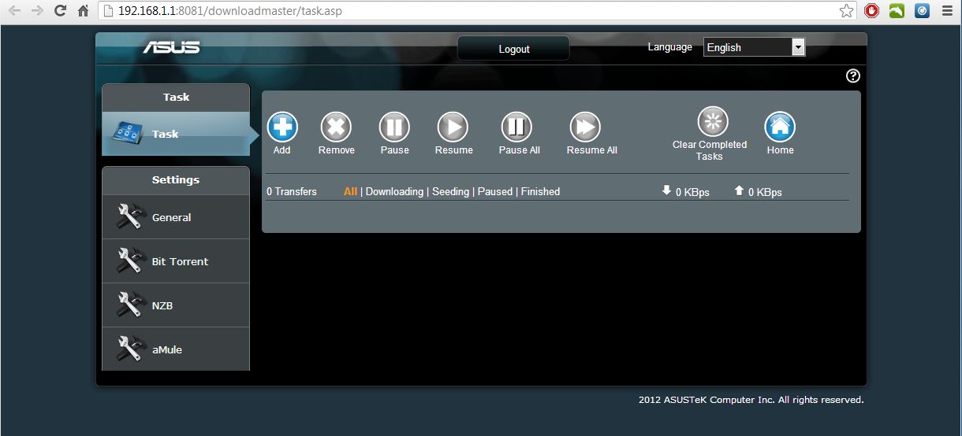Click browser home icon
The image size is (962, 436).
(x=82, y=11)
